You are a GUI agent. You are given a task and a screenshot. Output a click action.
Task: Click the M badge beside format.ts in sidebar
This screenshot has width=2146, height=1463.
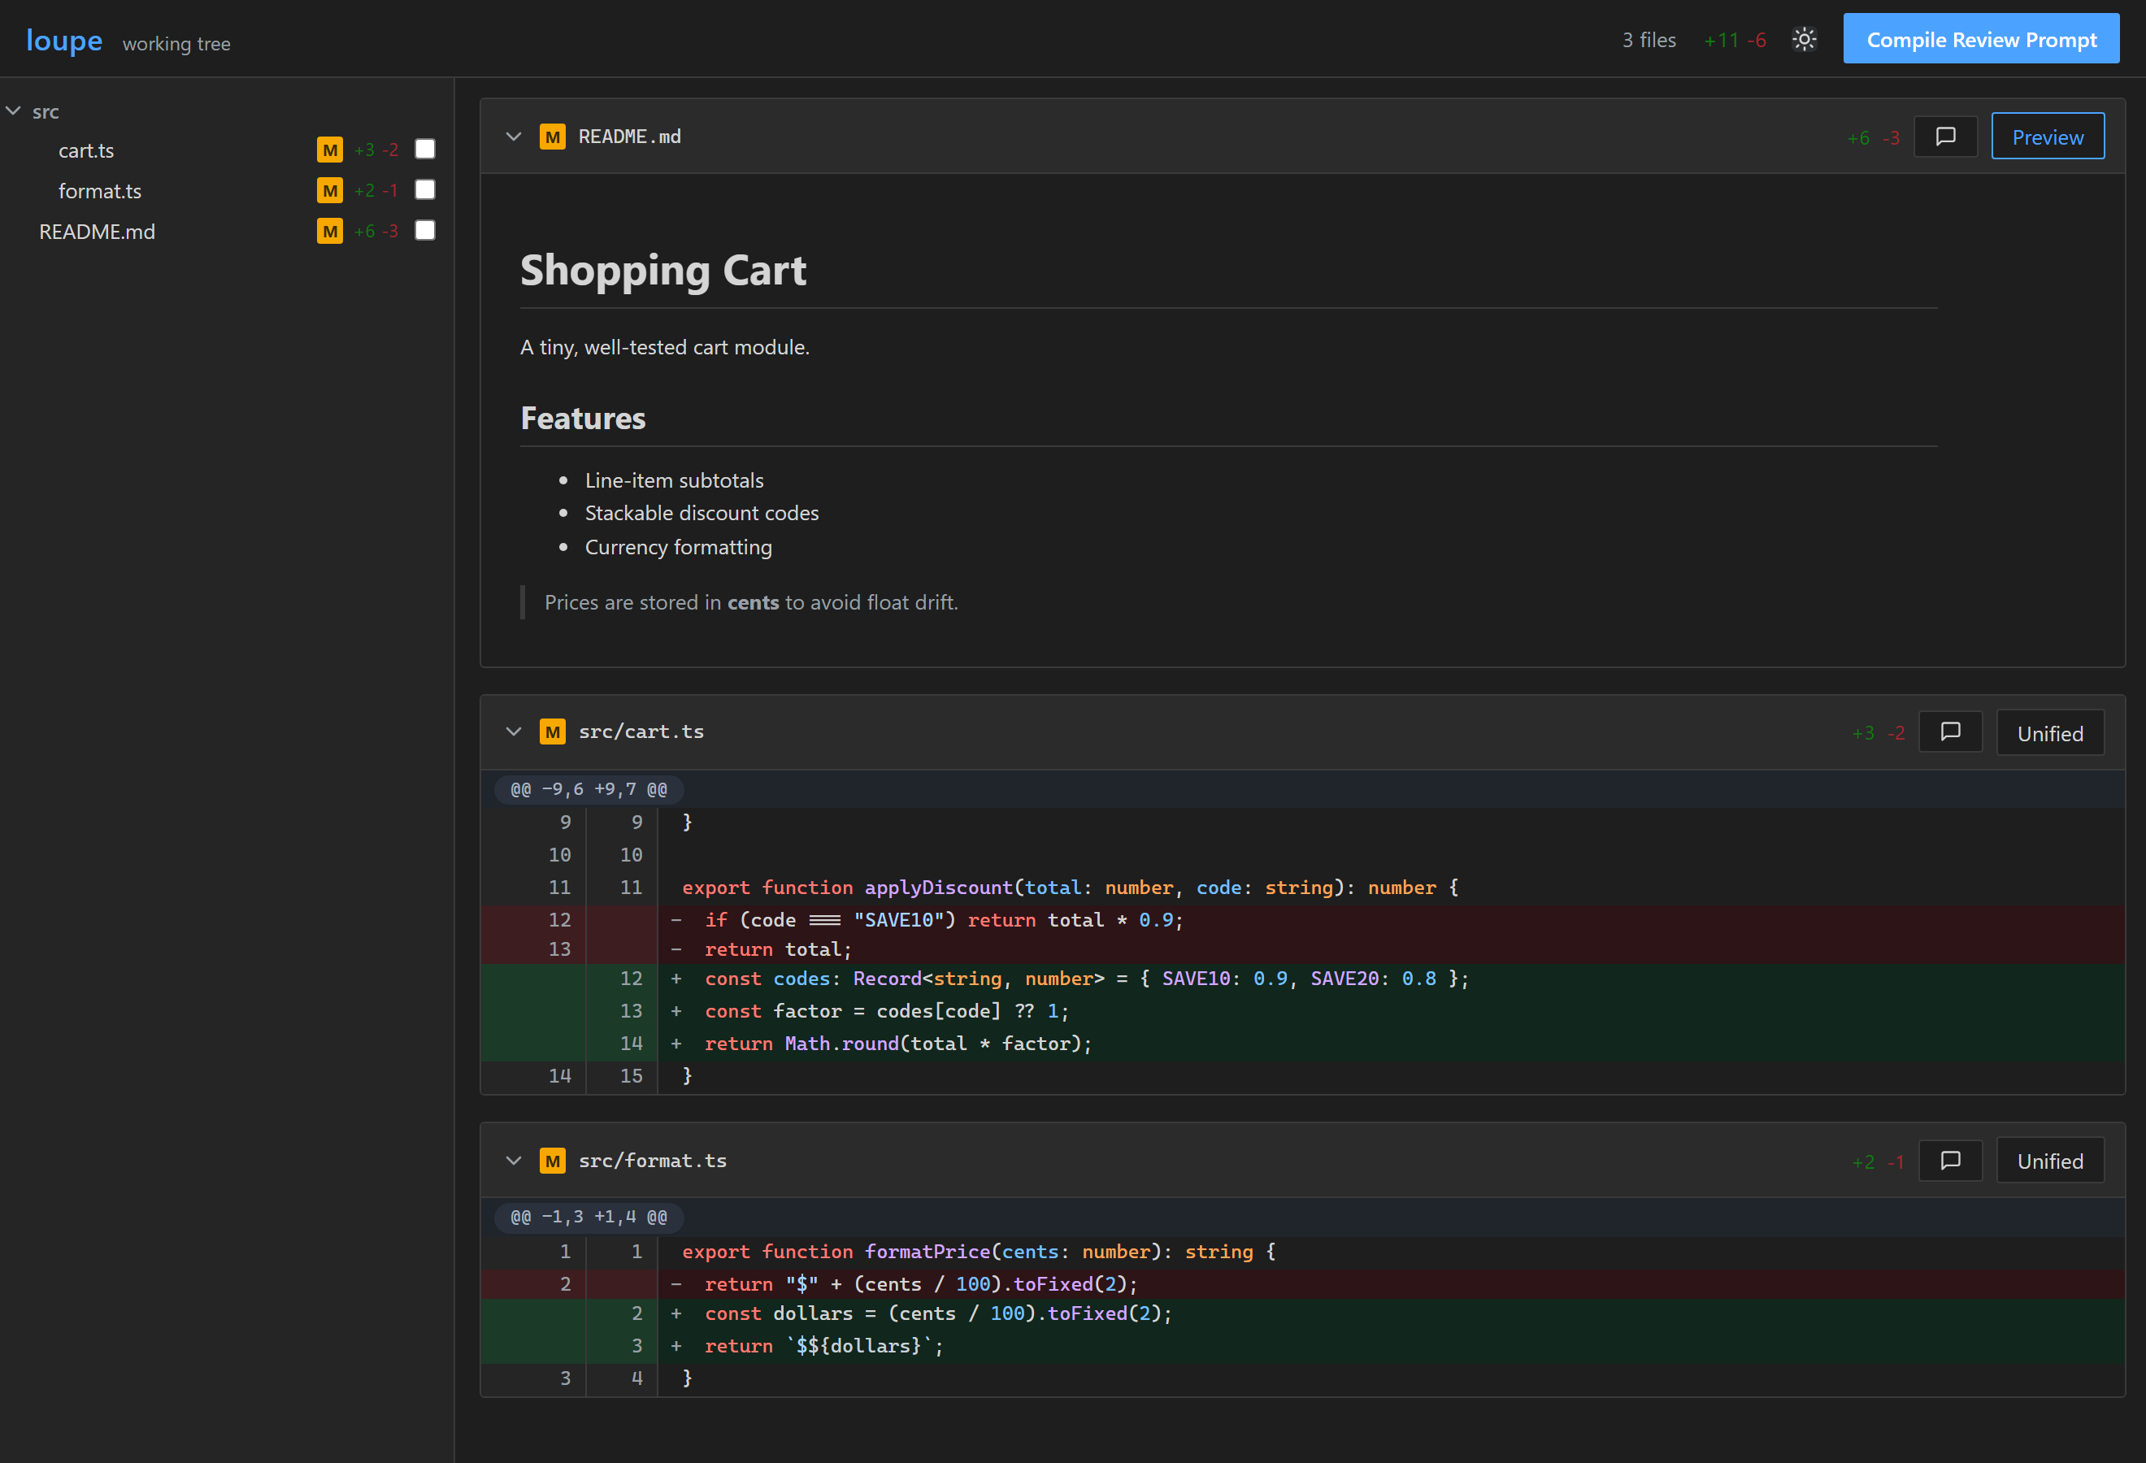click(330, 190)
